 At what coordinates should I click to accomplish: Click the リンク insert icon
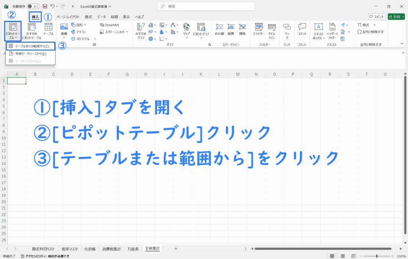(287, 30)
